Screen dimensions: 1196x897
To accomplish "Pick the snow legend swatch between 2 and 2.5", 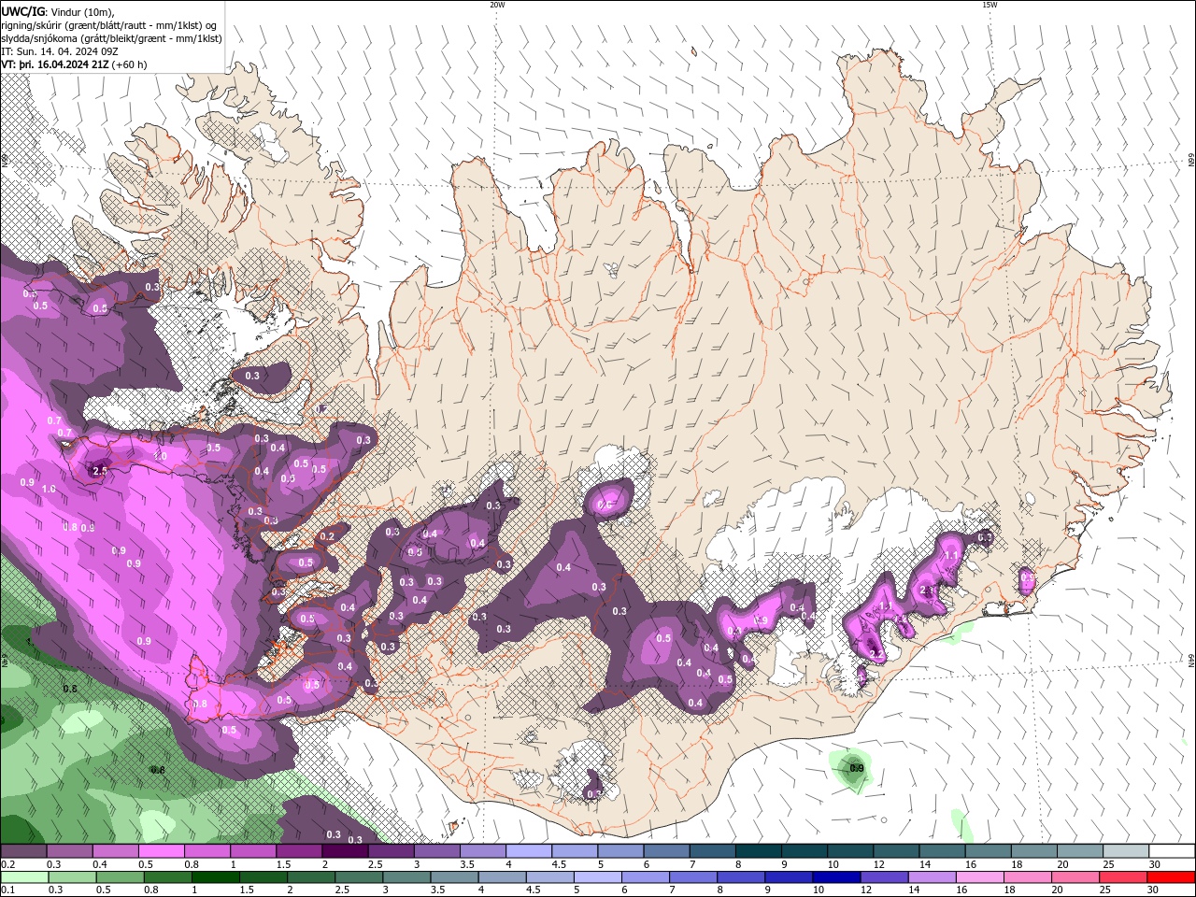I will 345,850.
